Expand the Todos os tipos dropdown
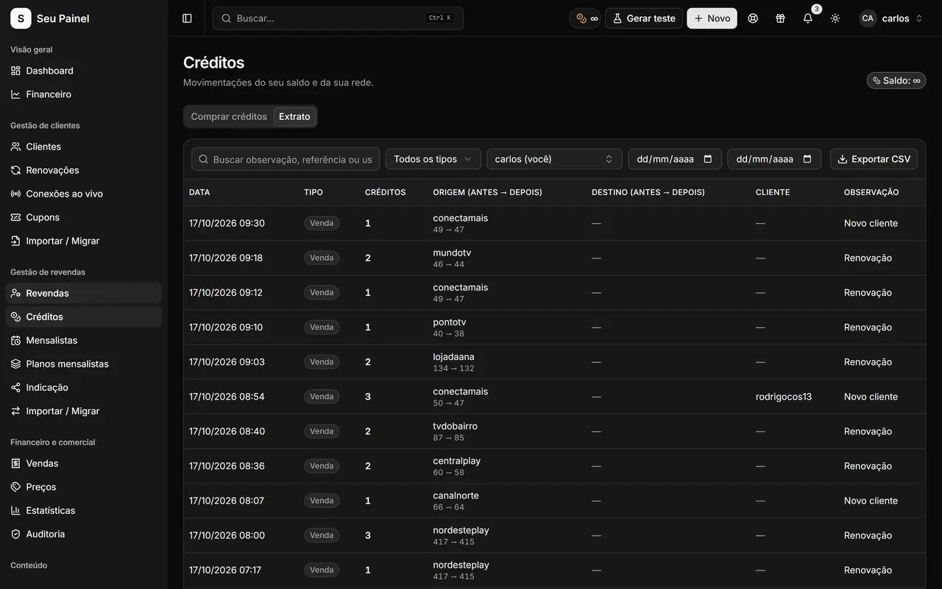Screen dimensions: 942x589 click(x=433, y=159)
